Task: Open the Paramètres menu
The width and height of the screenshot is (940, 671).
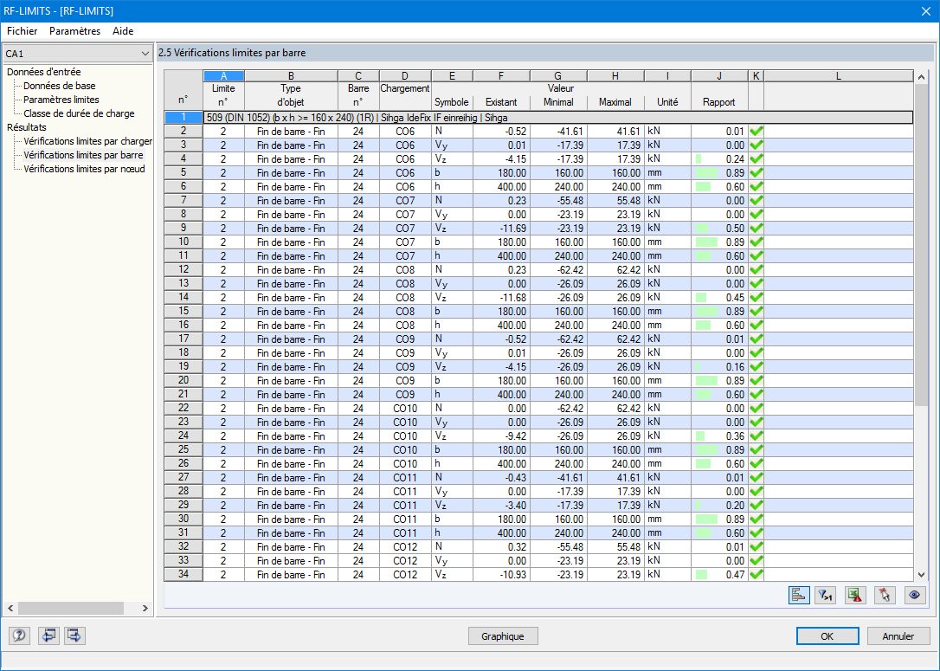Action: pos(75,31)
